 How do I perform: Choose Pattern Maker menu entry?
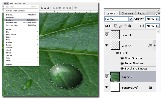(21, 23)
